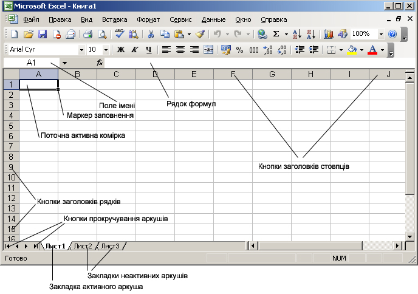
Task: Click the Redo arrow icon
Action: click(238, 34)
